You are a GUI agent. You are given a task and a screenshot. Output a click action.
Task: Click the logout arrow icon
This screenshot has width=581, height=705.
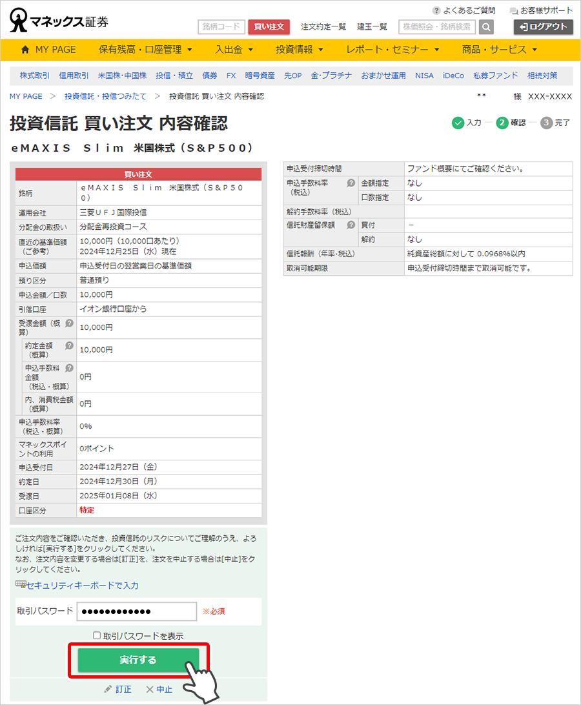click(524, 27)
